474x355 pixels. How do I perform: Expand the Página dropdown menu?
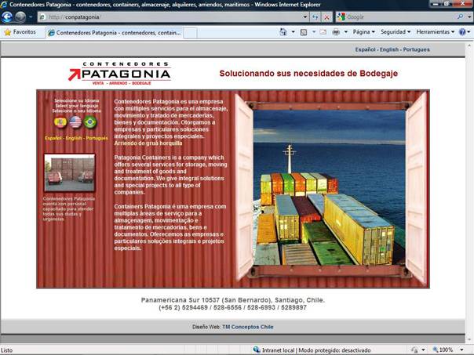pos(363,32)
